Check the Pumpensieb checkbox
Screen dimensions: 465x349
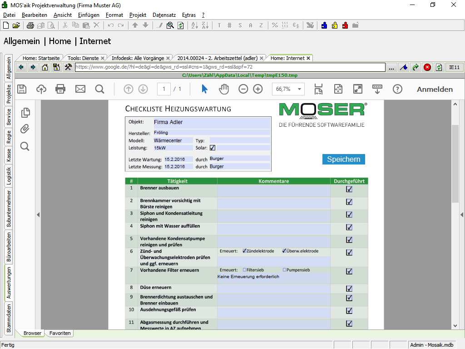284,270
